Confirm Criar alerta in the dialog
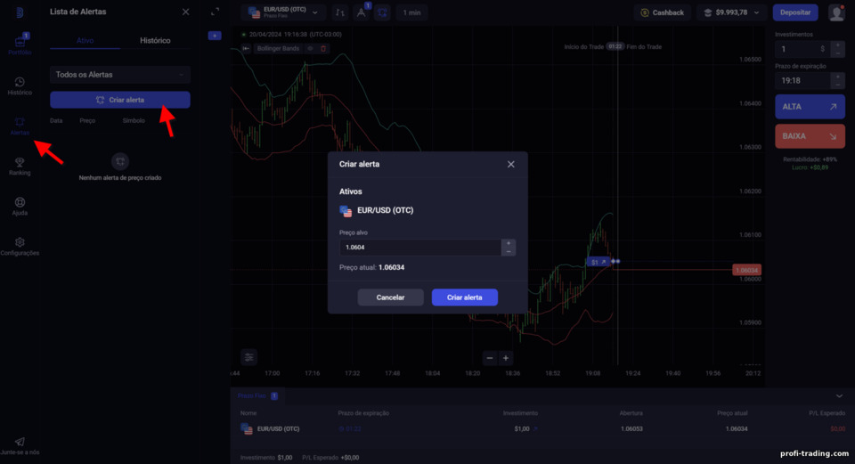 [x=465, y=297]
